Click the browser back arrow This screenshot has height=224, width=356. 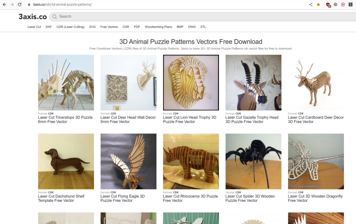click(4, 5)
